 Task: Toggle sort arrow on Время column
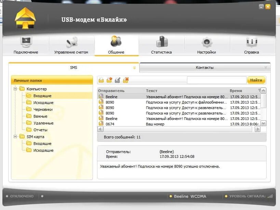pyautogui.click(x=259, y=91)
